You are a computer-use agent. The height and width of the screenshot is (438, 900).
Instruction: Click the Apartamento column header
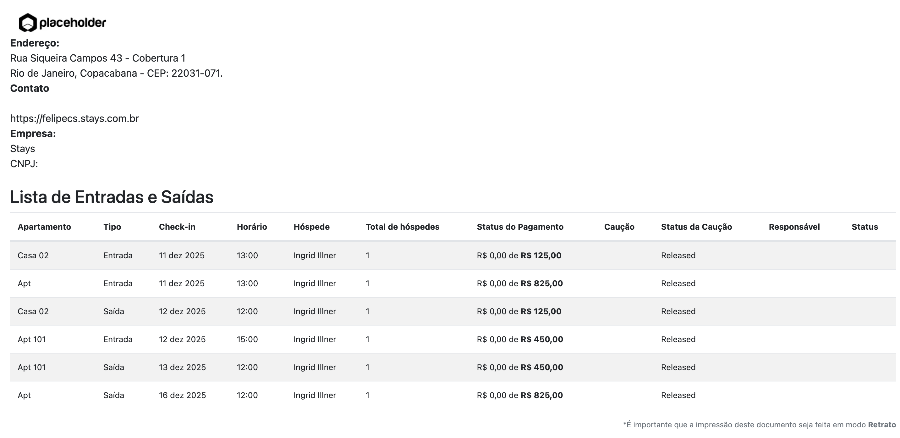coord(44,227)
